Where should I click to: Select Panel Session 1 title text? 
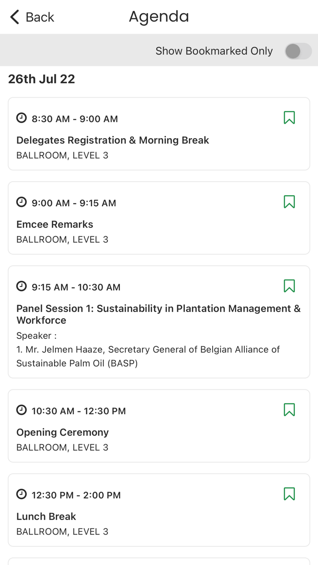159,314
